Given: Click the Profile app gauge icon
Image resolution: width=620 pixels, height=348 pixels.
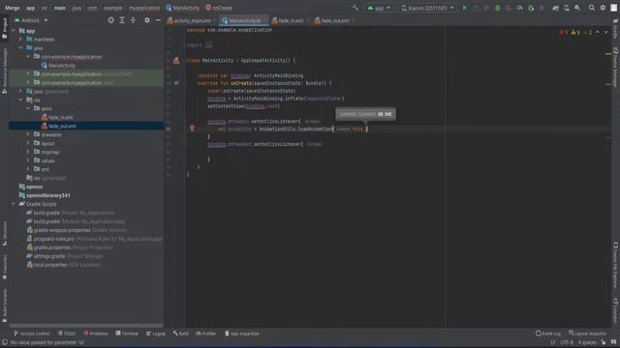Looking at the screenshot, I should click(519, 8).
